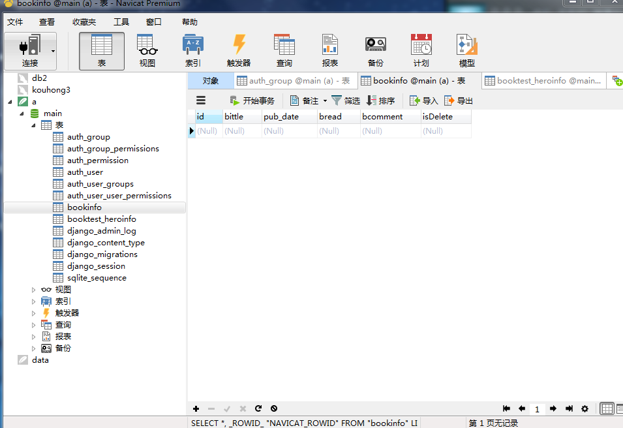Image resolution: width=623 pixels, height=428 pixels.
Task: Open the 收藏夹 menu
Action: pos(84,22)
